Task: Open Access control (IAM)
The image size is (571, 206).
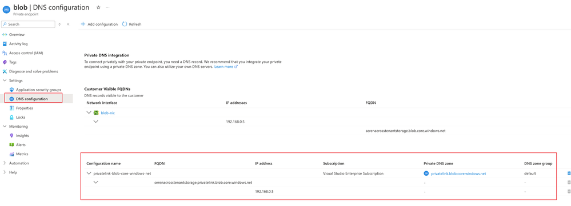Action: (26, 53)
